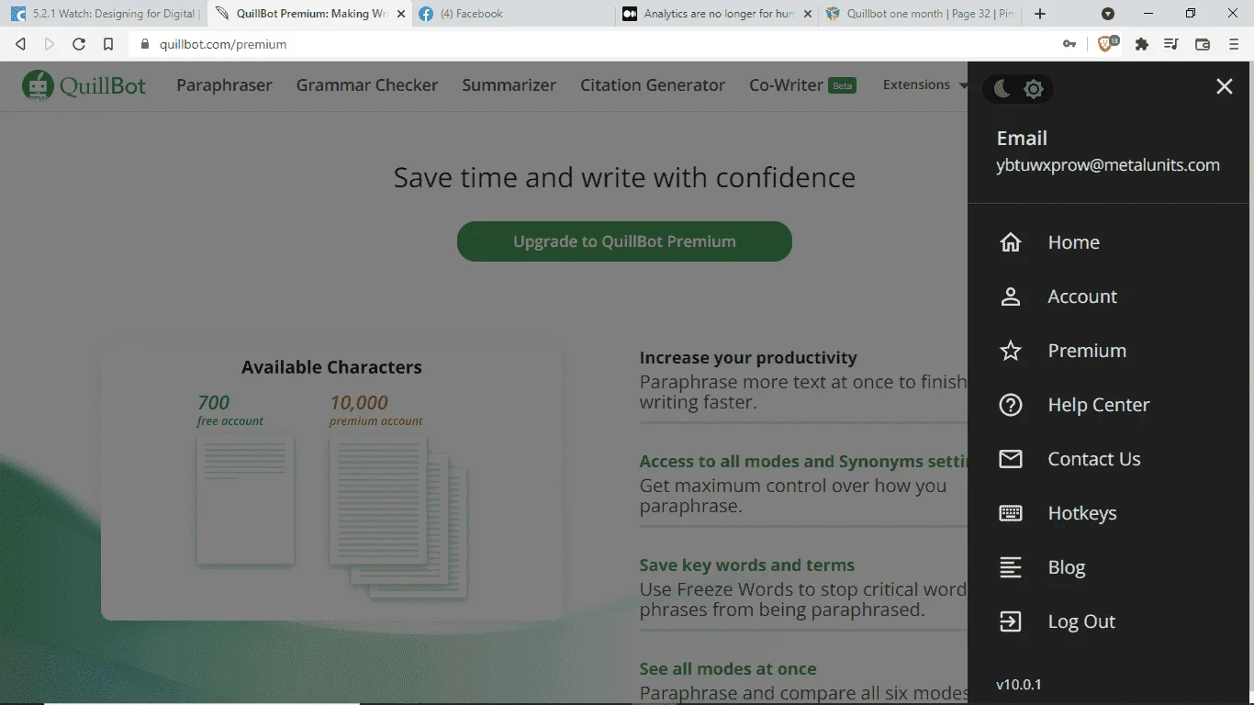This screenshot has width=1254, height=705.
Task: Open the Brave wallet icon
Action: [1203, 44]
